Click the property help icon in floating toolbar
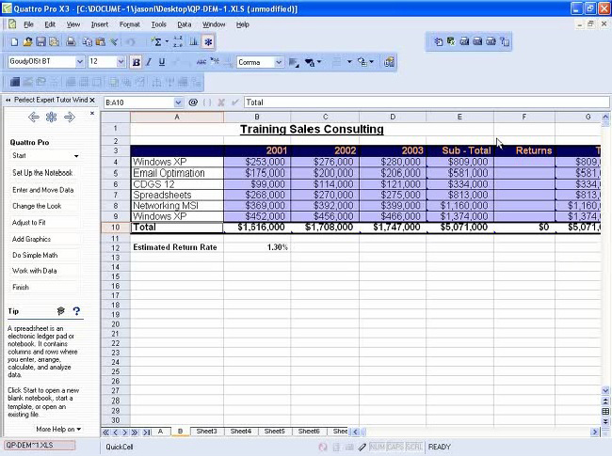 pyautogui.click(x=505, y=41)
